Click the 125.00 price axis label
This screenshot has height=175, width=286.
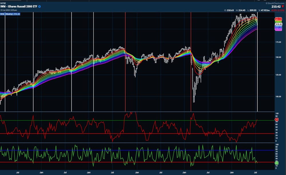pos(278,75)
